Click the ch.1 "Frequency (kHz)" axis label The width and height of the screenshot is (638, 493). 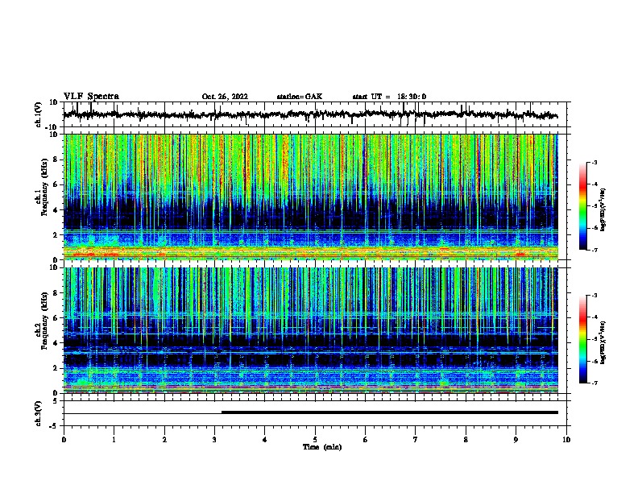pos(44,188)
